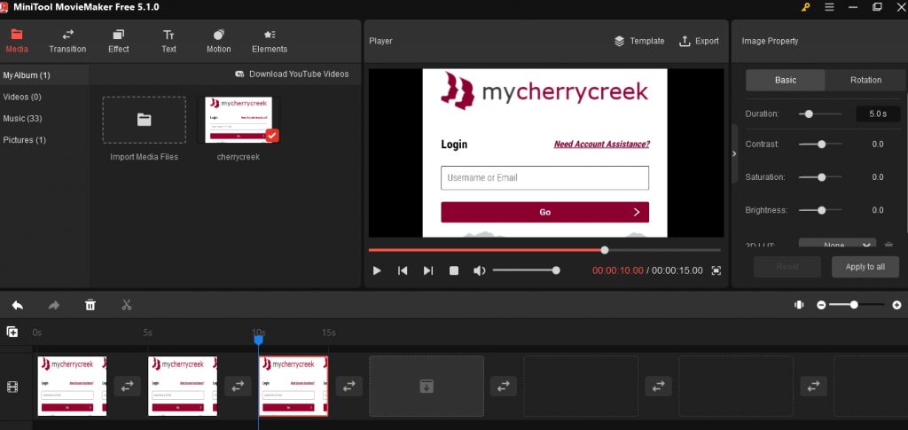Screen dimensions: 908x430
Task: Adjust the player volume slider
Action: pyautogui.click(x=526, y=270)
